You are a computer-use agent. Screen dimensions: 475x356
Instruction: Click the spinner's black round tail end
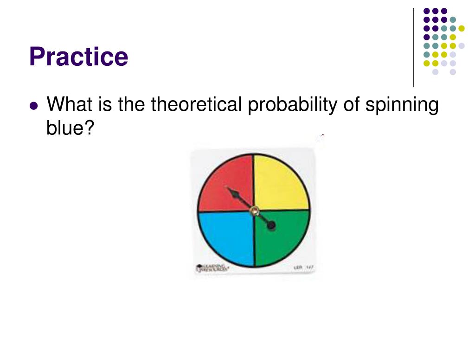click(x=271, y=226)
